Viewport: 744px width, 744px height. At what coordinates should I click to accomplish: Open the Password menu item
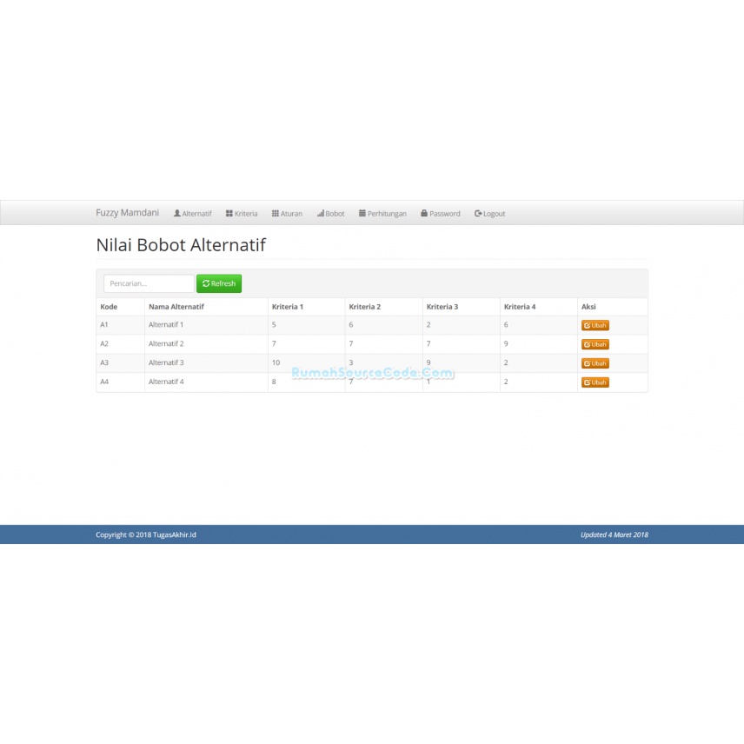point(441,214)
